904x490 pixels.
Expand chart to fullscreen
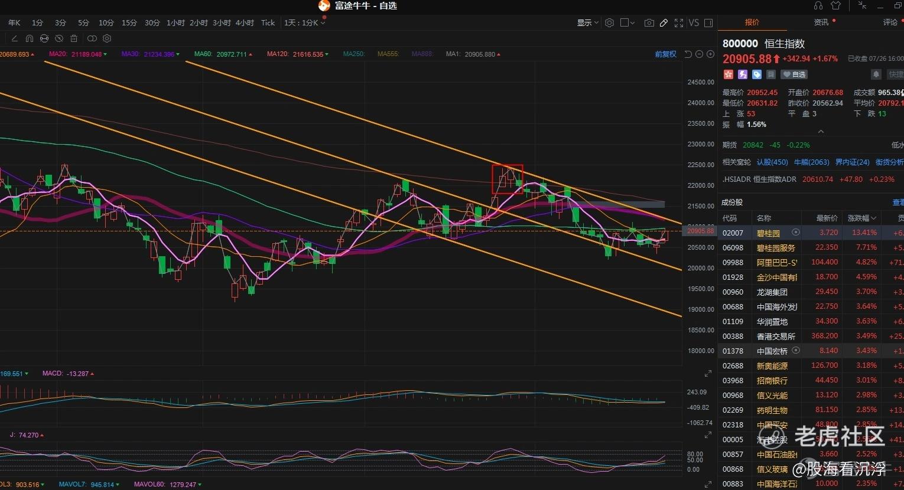679,22
